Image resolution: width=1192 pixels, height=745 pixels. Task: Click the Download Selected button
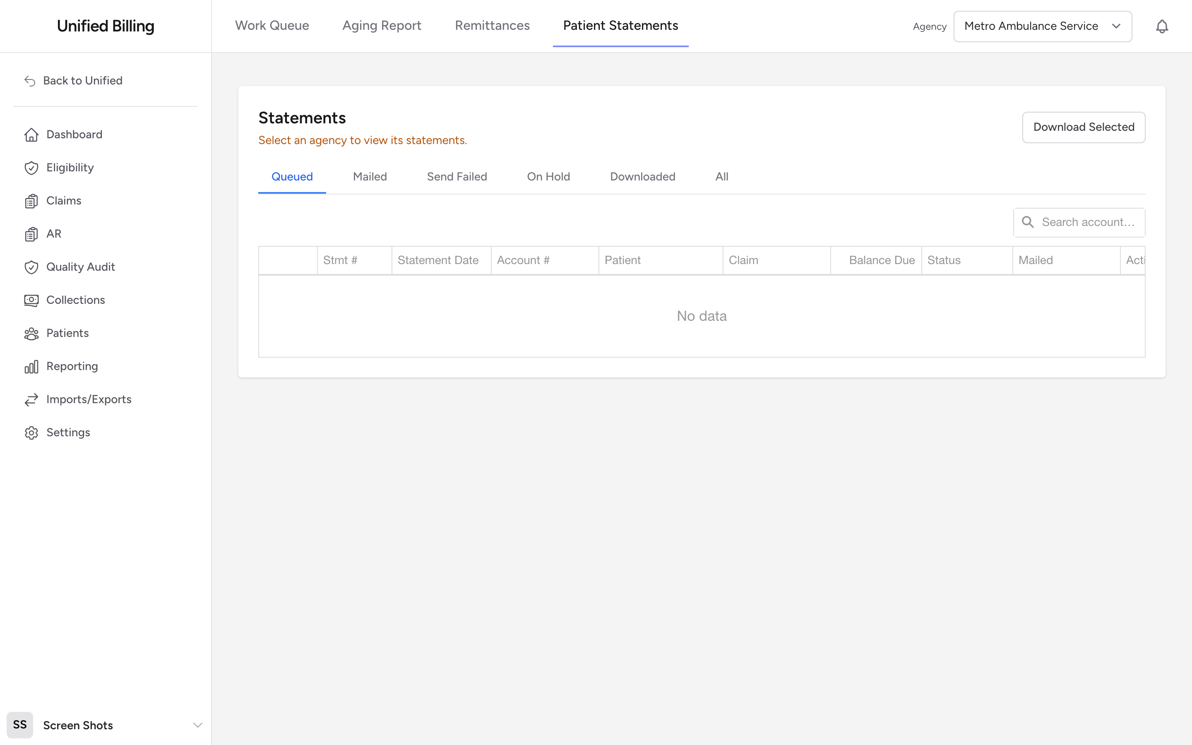click(1084, 127)
